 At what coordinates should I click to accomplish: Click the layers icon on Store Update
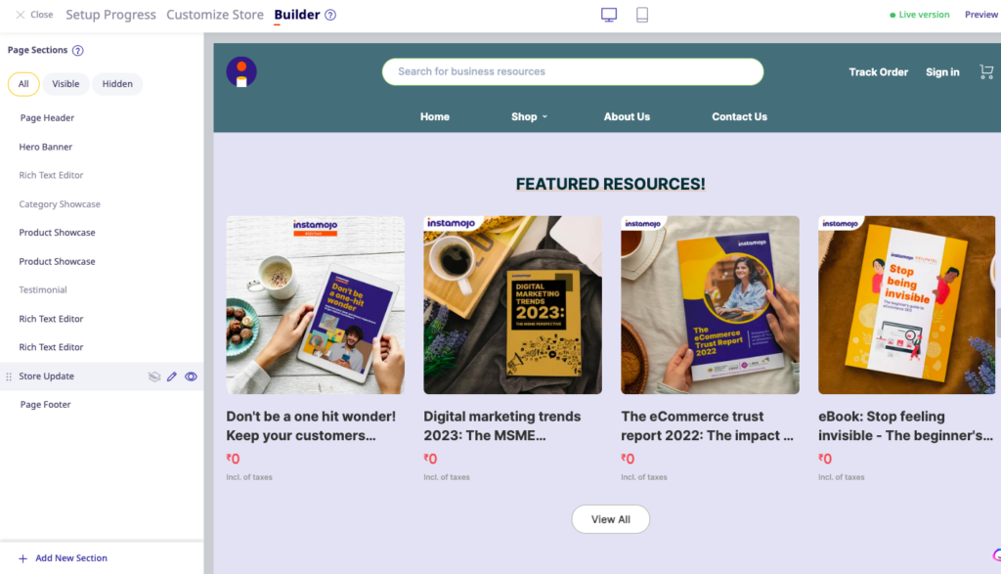(x=153, y=376)
